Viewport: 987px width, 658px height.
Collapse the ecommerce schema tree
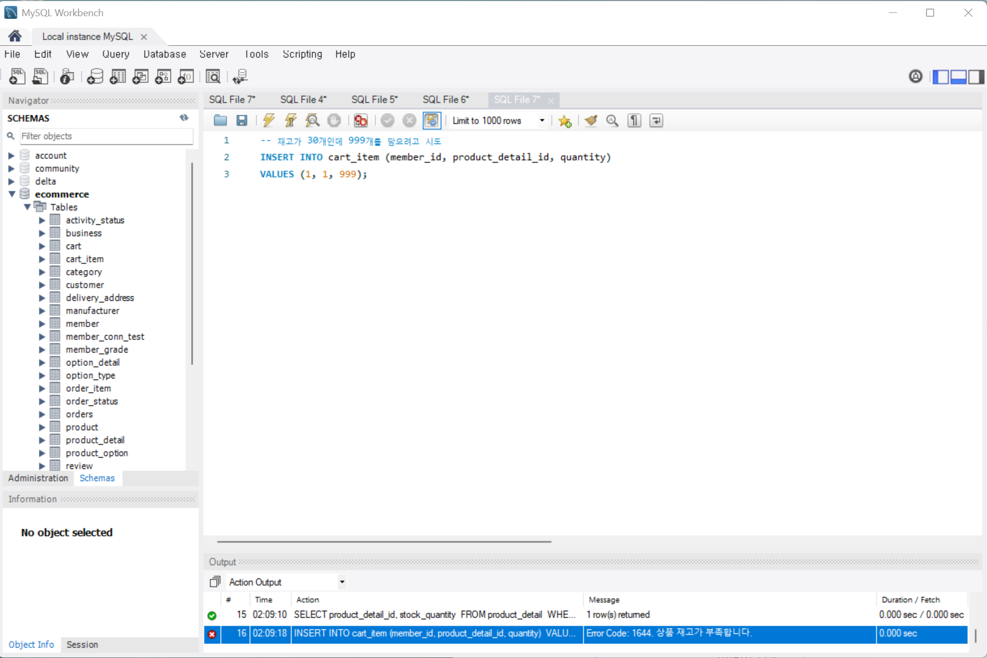pos(12,194)
